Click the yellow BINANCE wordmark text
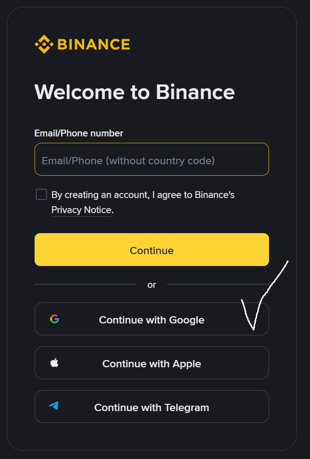This screenshot has height=459, width=310. pos(94,45)
